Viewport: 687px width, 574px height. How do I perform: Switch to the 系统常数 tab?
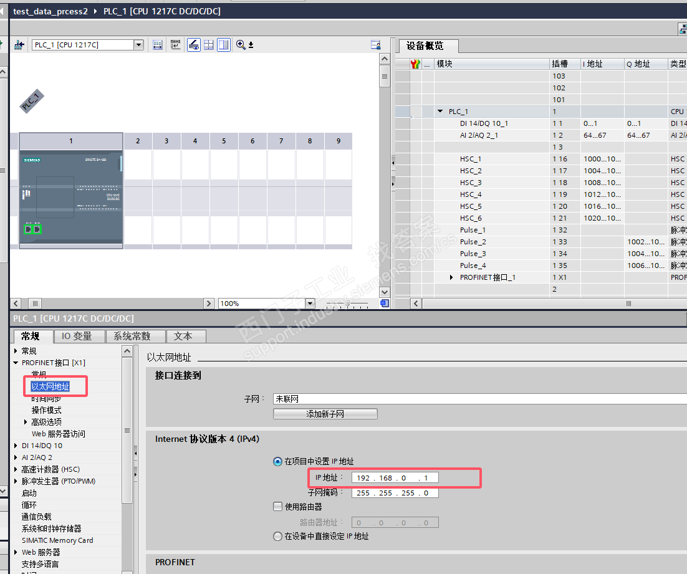[135, 337]
